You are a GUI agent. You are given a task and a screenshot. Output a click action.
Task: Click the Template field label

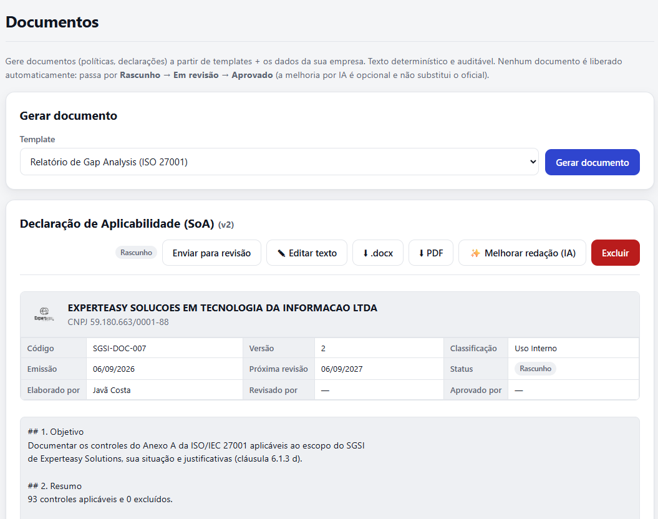37,139
